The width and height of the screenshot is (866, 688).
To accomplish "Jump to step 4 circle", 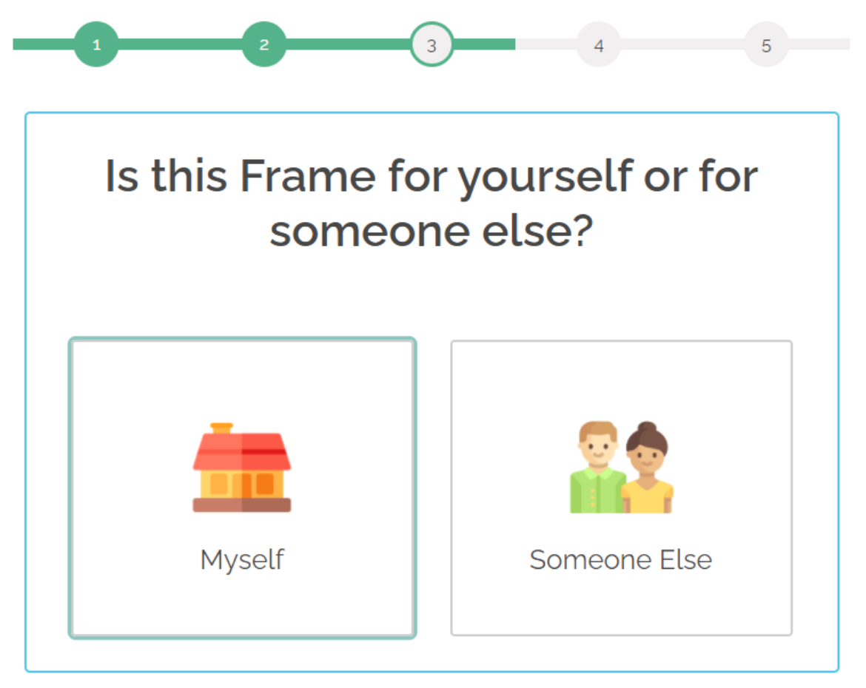I will coord(599,44).
